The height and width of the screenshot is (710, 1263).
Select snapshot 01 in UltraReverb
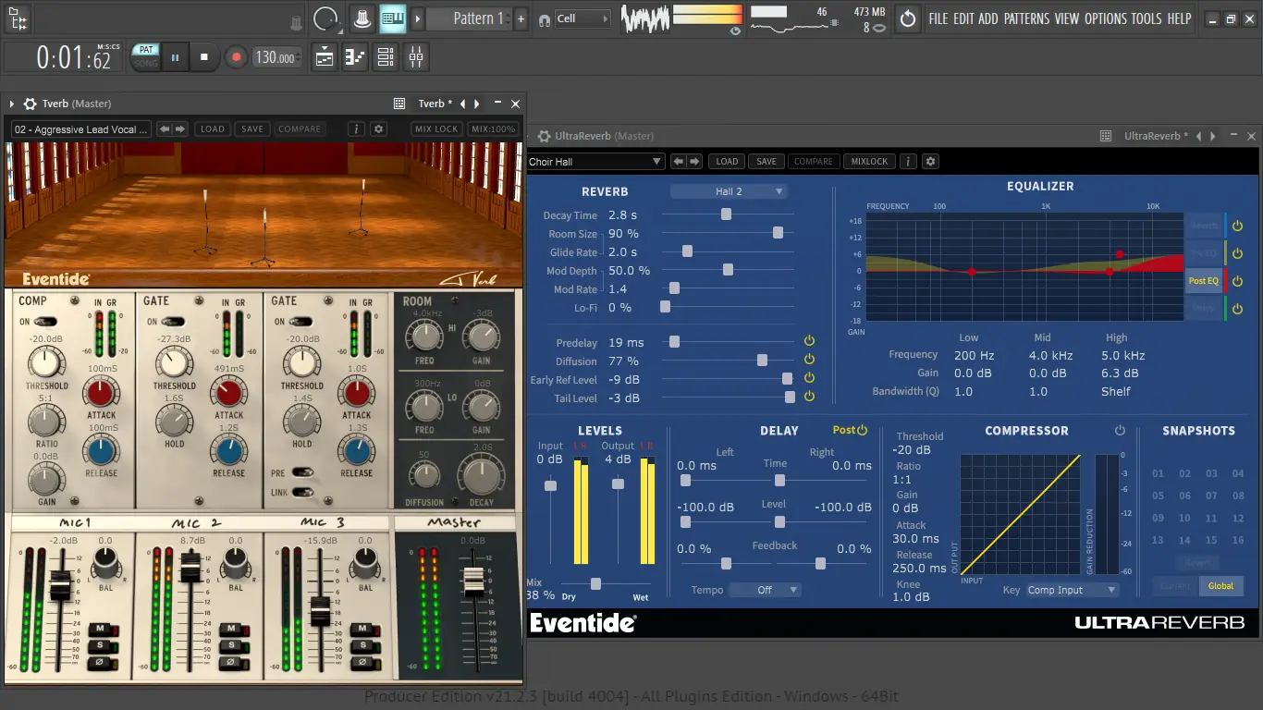tap(1158, 472)
